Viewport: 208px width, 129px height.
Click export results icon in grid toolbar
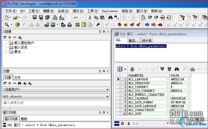[192, 69]
